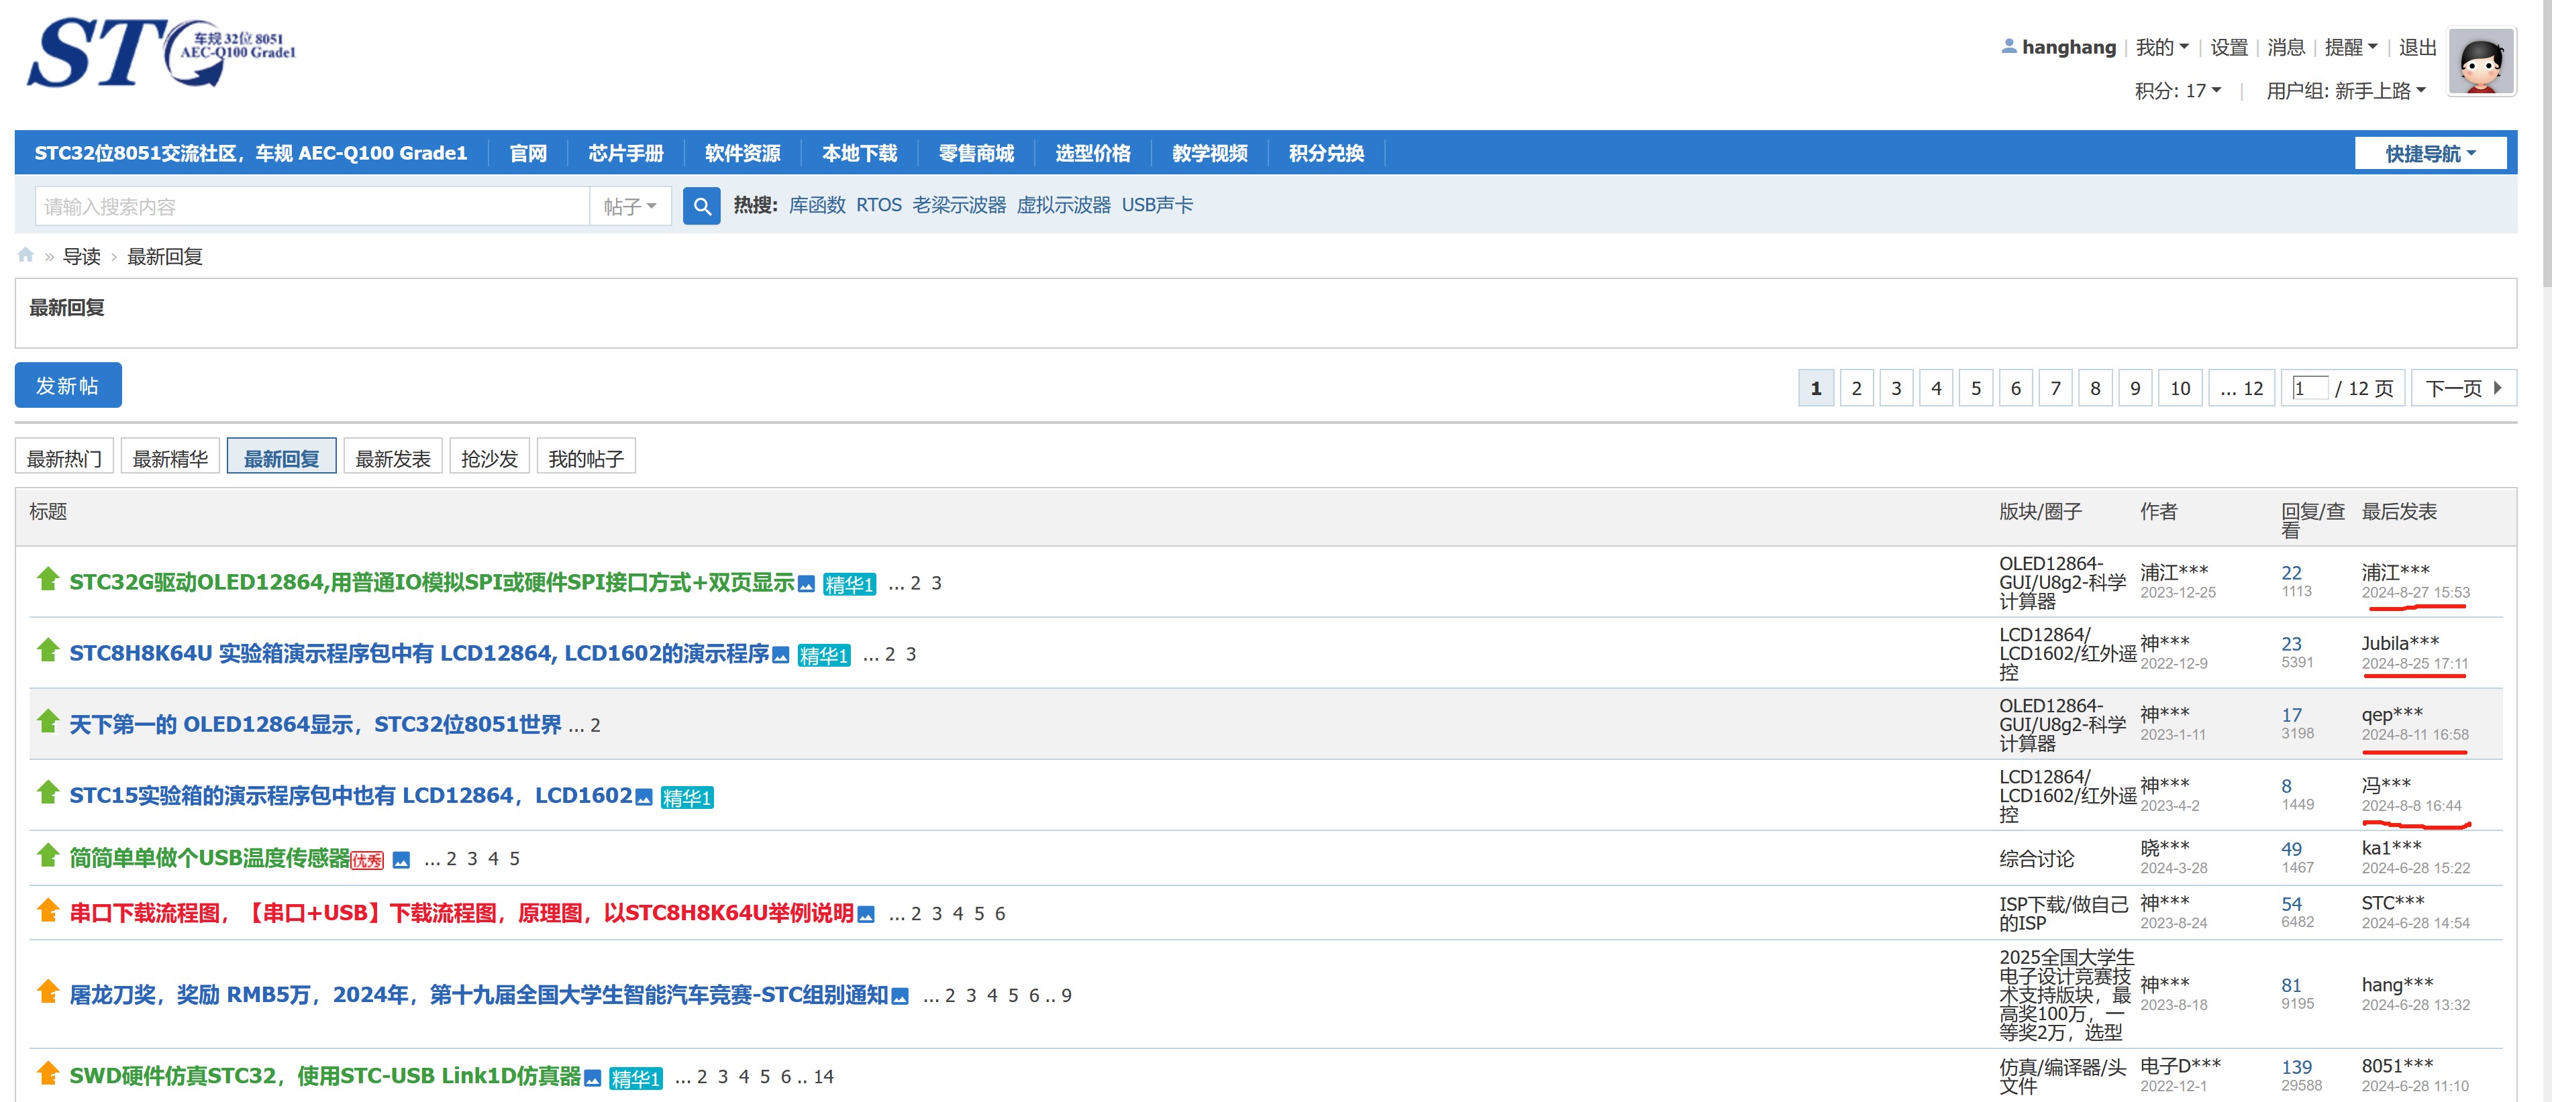Image resolution: width=2552 pixels, height=1102 pixels.
Task: Expand the 用户组: 新手上路 dropdown
Action: (2346, 91)
